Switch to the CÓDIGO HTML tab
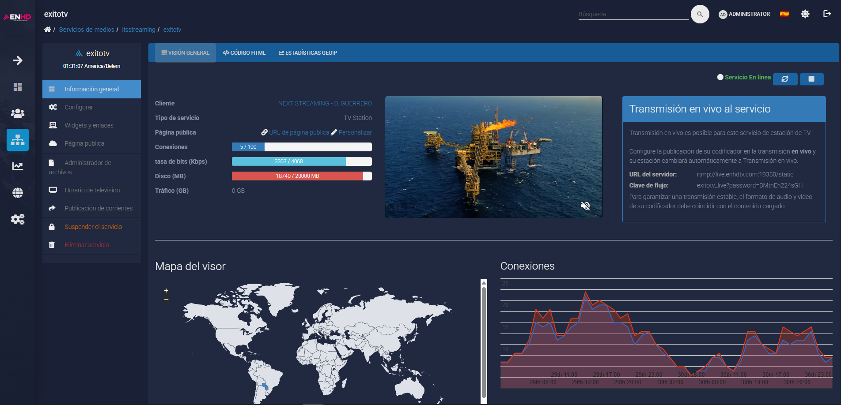This screenshot has width=841, height=405. point(244,53)
